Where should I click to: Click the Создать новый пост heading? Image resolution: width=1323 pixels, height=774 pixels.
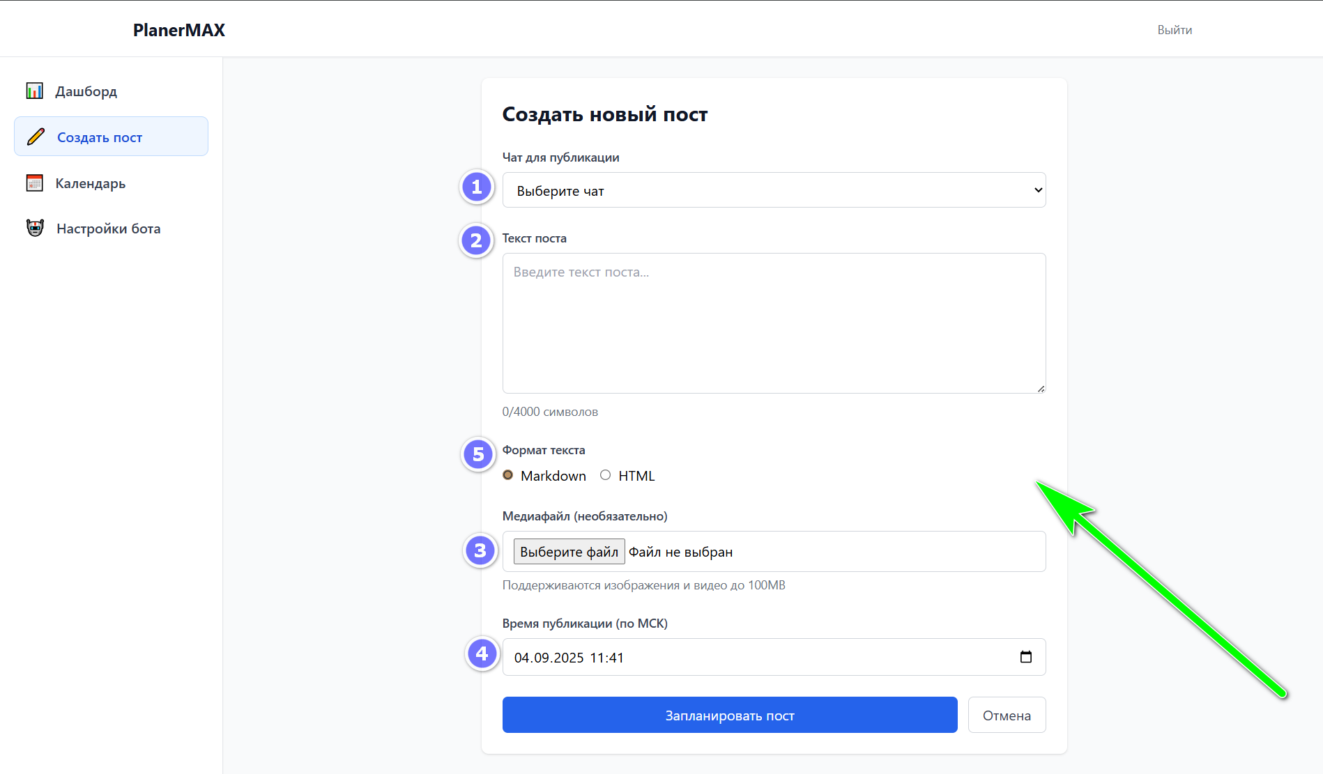click(605, 114)
